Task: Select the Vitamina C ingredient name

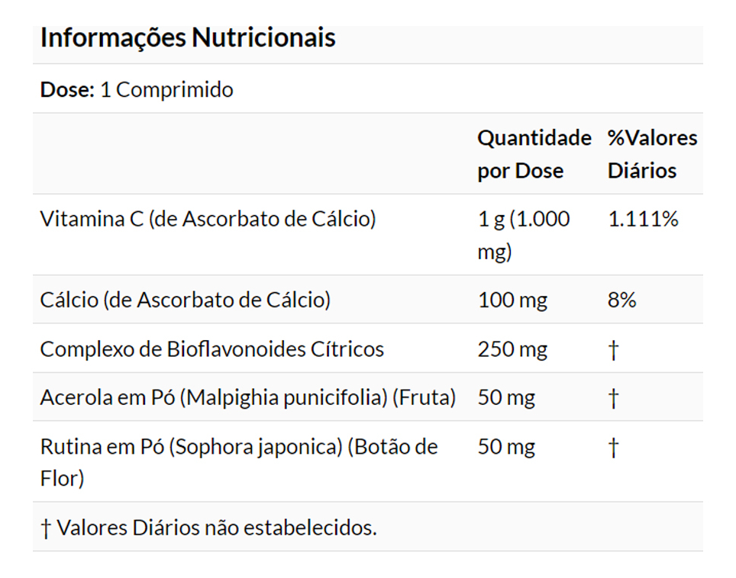Action: pyautogui.click(x=208, y=220)
